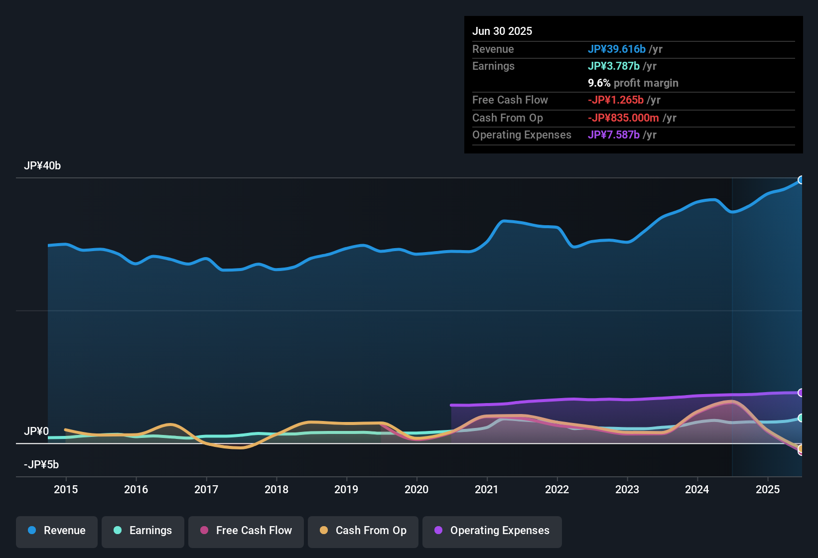Image resolution: width=818 pixels, height=558 pixels.
Task: Click the blue Revenue legend dot
Action: [32, 531]
